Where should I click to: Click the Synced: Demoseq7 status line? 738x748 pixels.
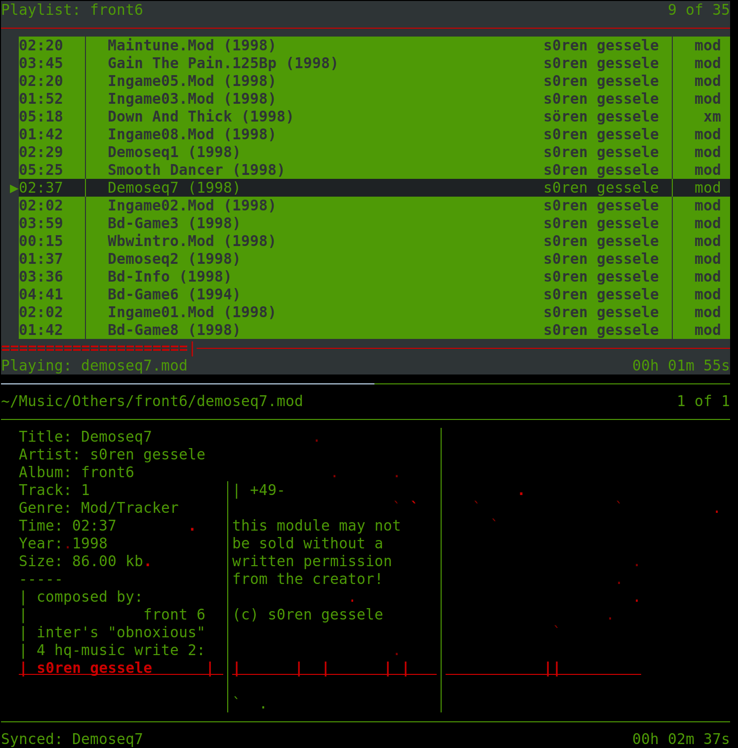(72, 739)
